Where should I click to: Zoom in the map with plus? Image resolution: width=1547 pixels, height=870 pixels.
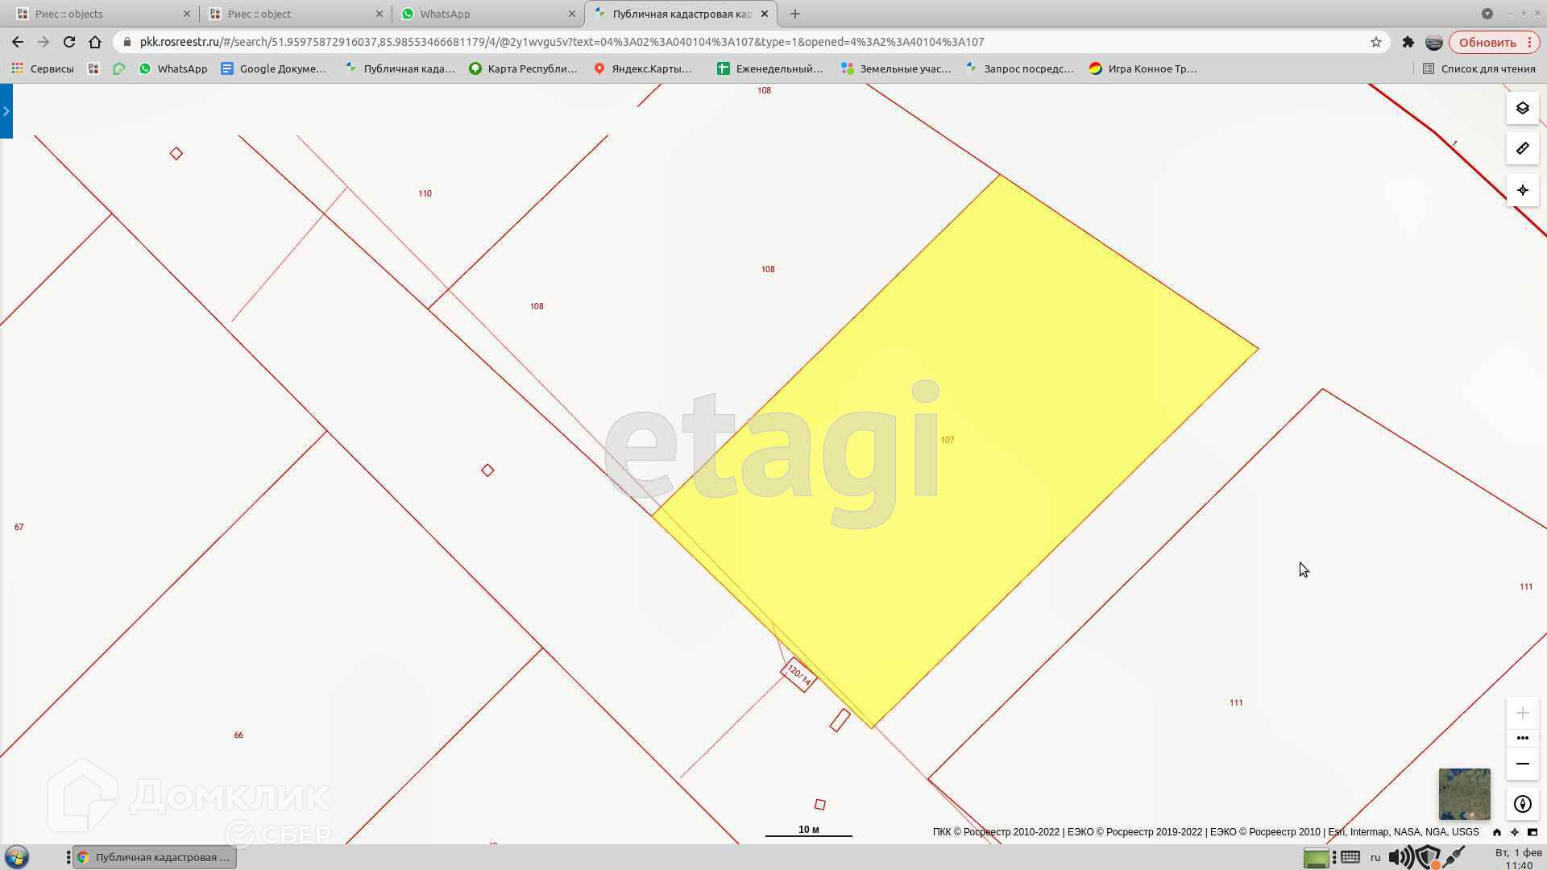pos(1522,713)
